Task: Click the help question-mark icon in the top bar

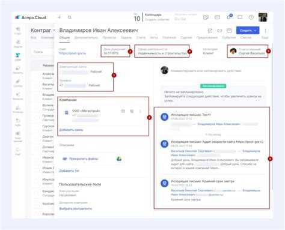Action: [x=251, y=17]
